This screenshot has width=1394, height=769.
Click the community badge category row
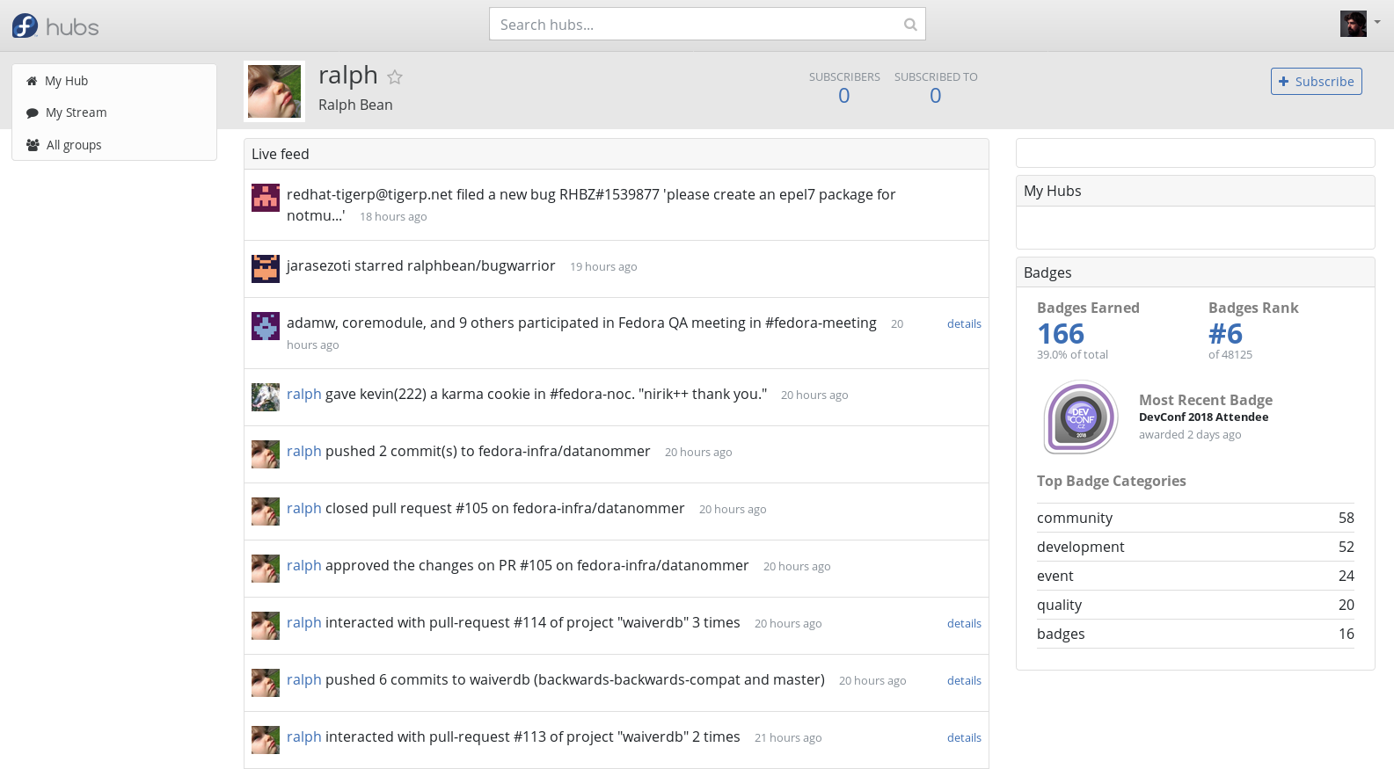pyautogui.click(x=1195, y=519)
